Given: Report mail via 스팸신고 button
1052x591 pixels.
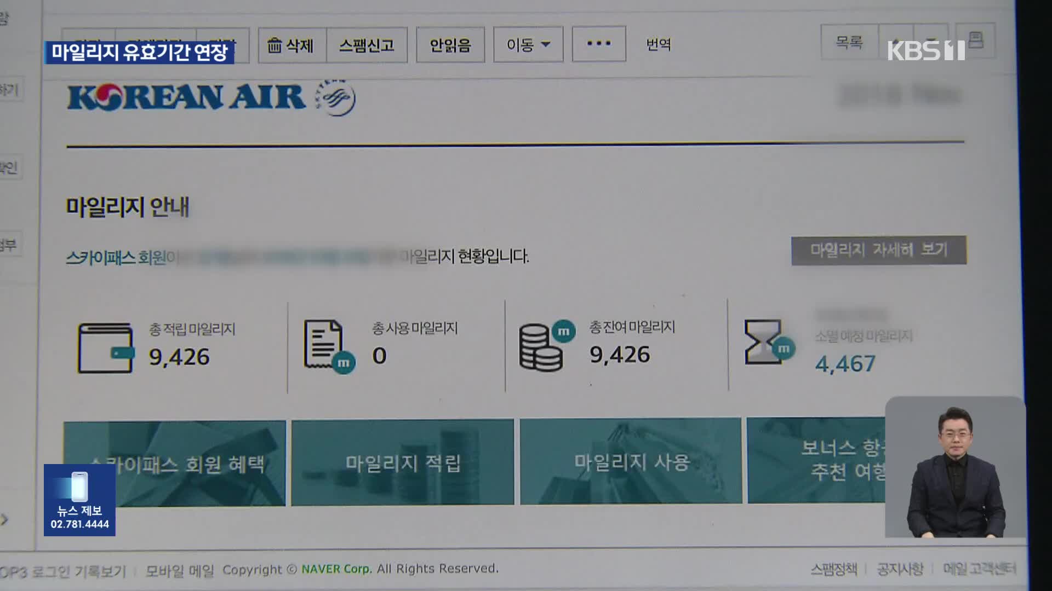Looking at the screenshot, I should click(x=367, y=45).
